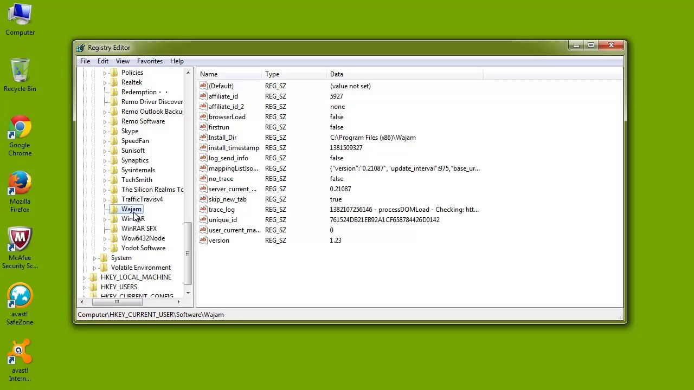
Task: Click the string icon beside affiliate_id
Action: [x=203, y=96]
